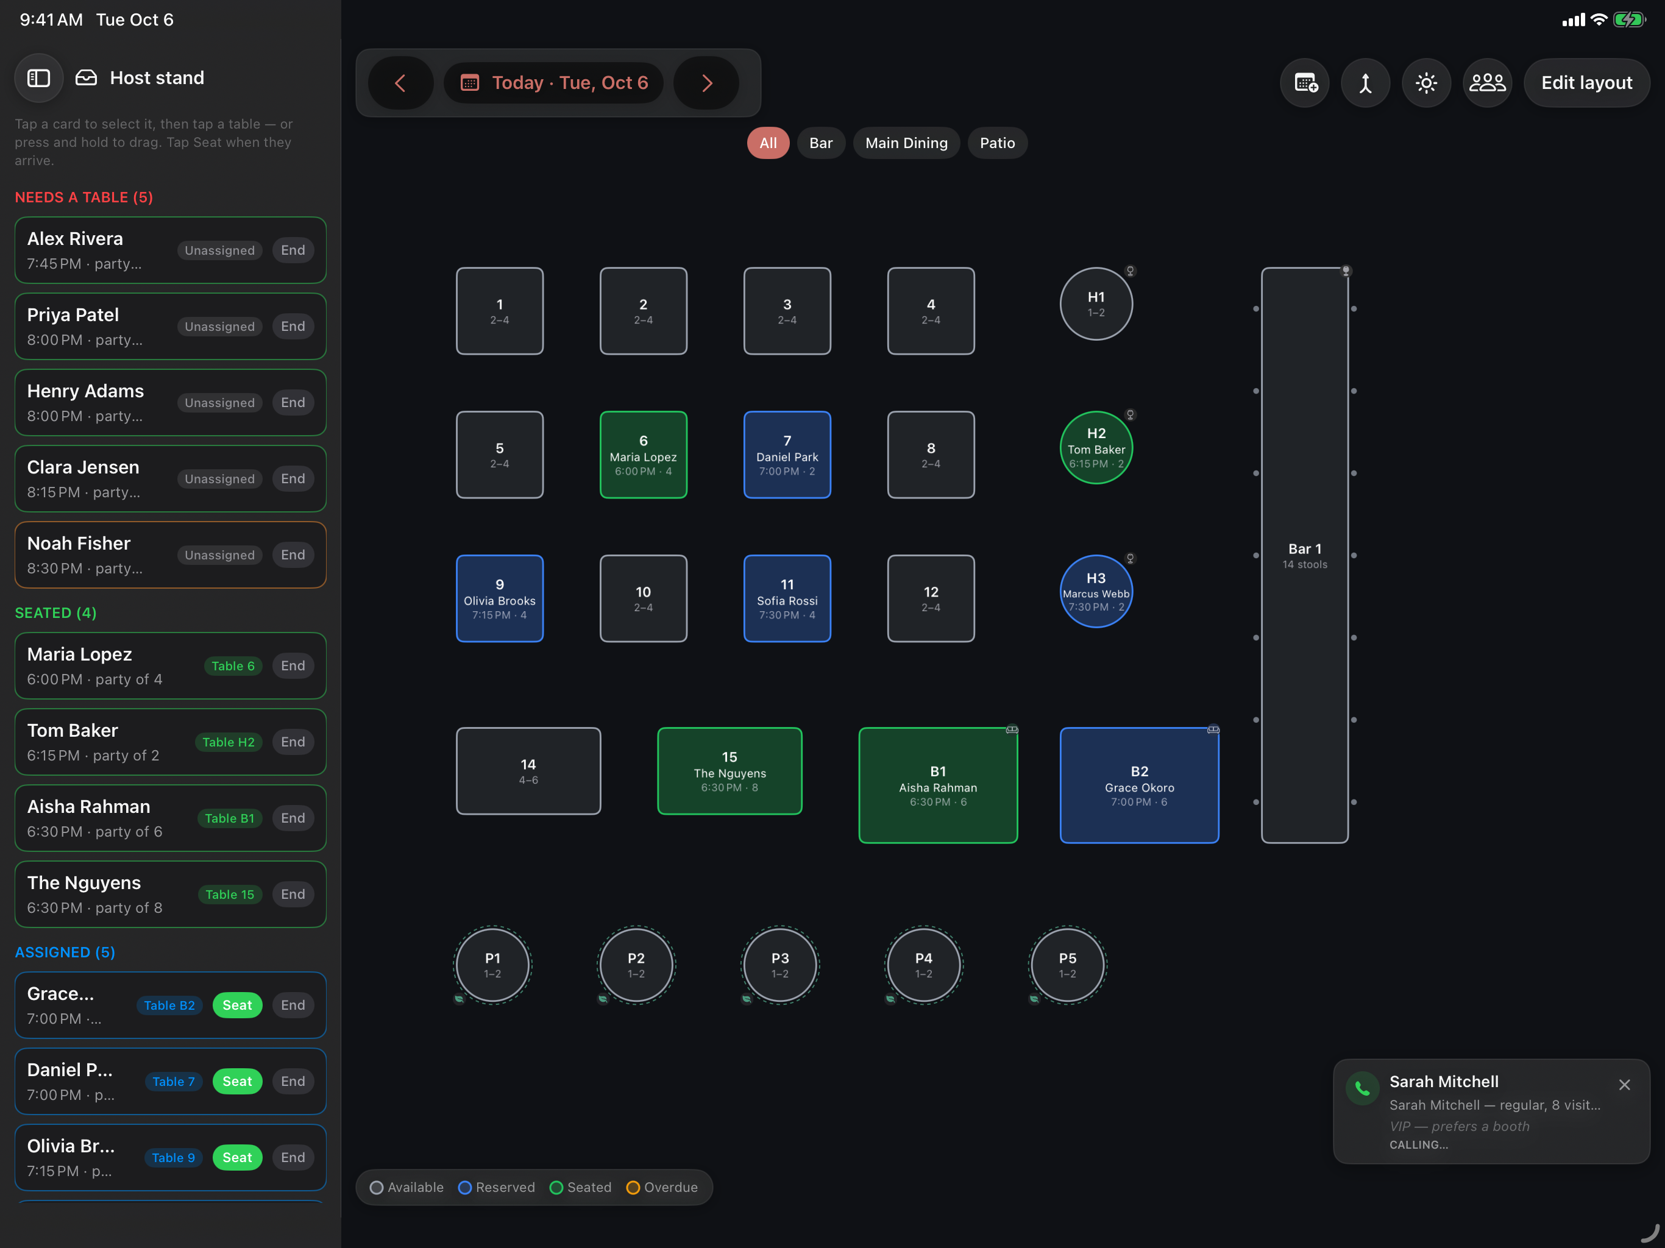
Task: Click the Table H2 tag for Tom Baker
Action: [x=228, y=742]
